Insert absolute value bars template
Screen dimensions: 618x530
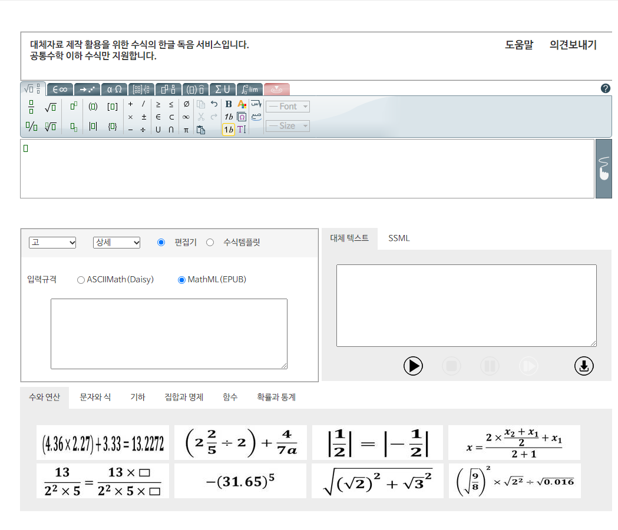[x=93, y=126]
